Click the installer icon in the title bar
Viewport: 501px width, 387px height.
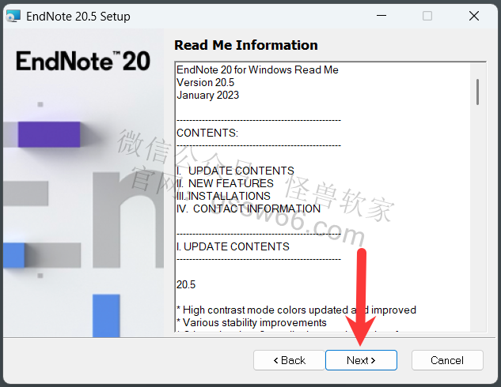pos(13,16)
